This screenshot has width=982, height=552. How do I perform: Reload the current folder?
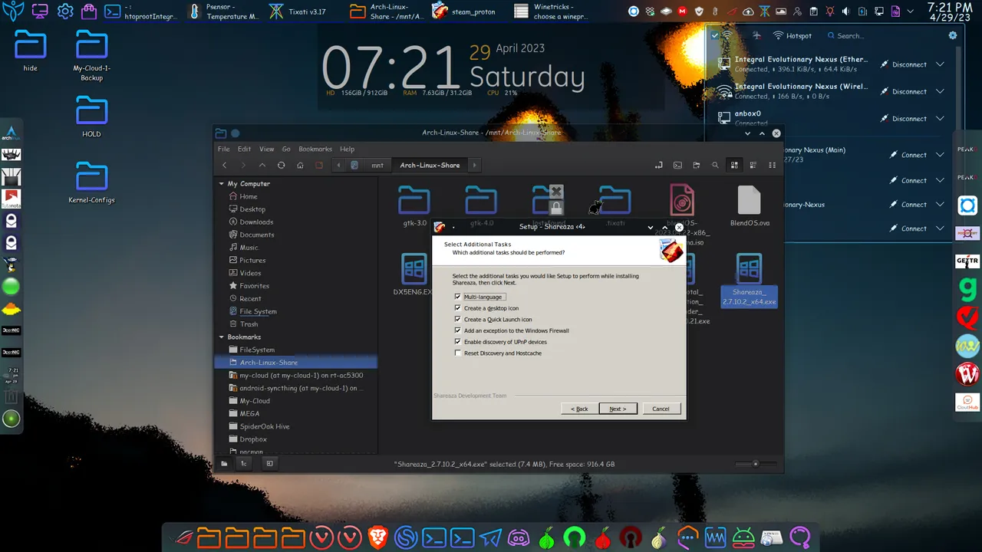pyautogui.click(x=282, y=165)
